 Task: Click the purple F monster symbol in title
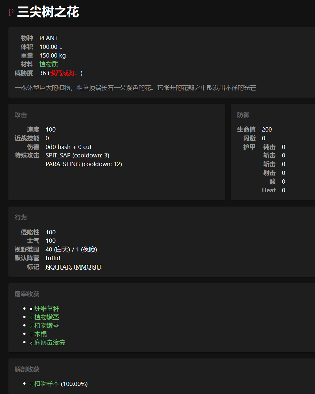coord(11,13)
